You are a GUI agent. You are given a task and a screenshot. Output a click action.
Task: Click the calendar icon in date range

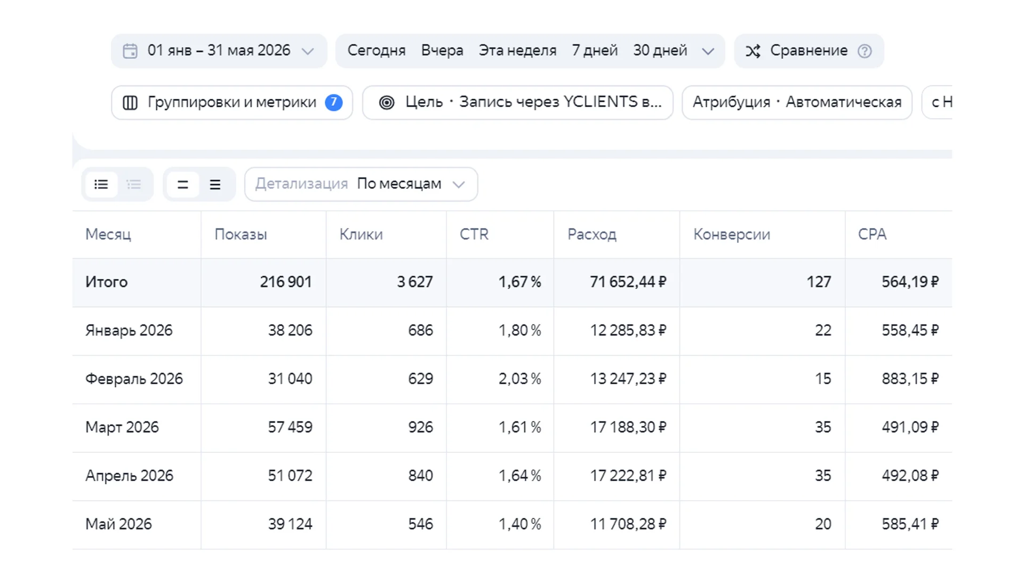pyautogui.click(x=130, y=51)
